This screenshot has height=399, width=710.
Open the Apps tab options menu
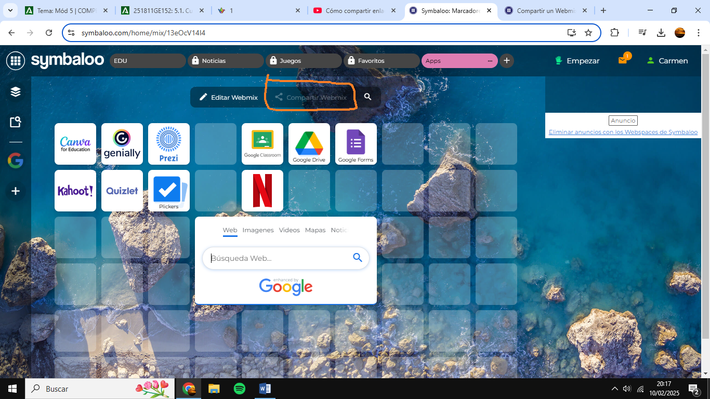490,61
